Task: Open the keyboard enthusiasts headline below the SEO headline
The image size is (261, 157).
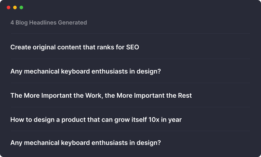Action: tap(86, 71)
